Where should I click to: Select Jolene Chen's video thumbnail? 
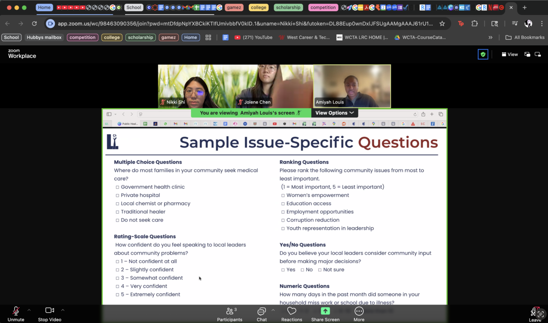pyautogui.click(x=275, y=86)
